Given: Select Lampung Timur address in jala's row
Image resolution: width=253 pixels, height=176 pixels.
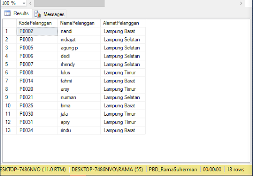Looking at the screenshot, I should [123, 114].
